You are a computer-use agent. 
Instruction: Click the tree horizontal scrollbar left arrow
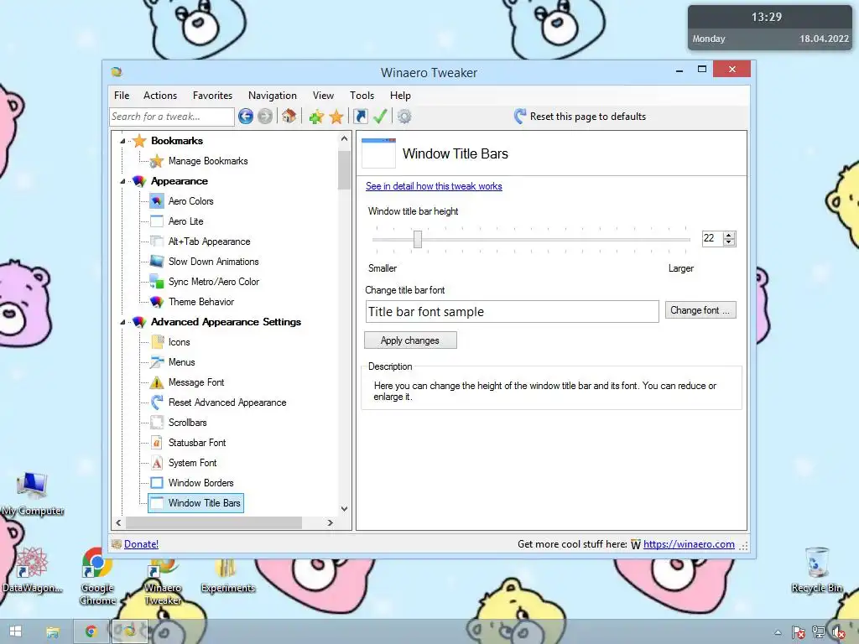[118, 522]
